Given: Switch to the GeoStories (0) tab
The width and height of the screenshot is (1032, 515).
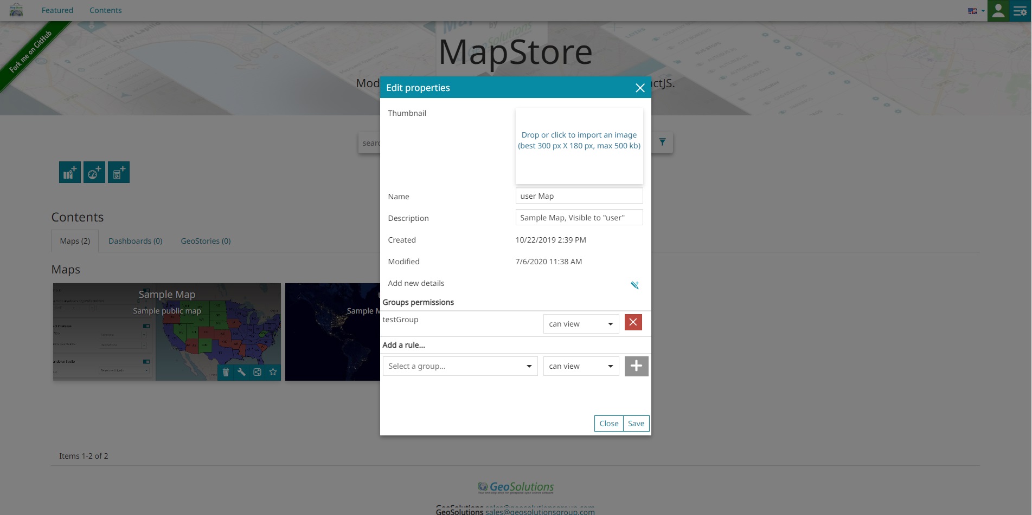Looking at the screenshot, I should click(206, 241).
